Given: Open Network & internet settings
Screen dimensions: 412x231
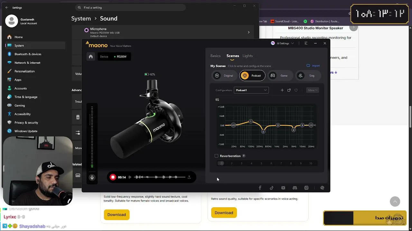Looking at the screenshot, I should tap(35, 63).
